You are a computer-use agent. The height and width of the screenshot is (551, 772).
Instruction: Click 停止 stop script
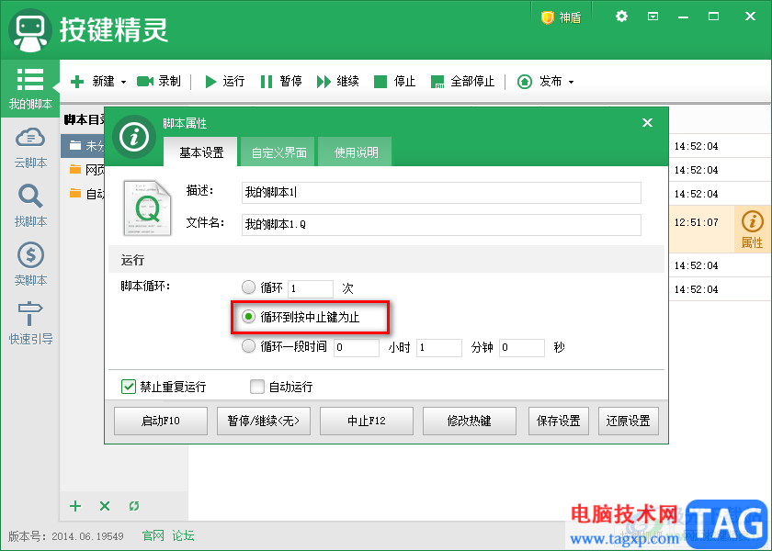coord(394,81)
